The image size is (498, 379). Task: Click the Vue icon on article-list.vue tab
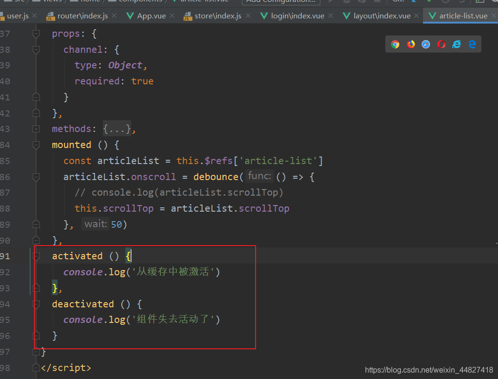click(432, 16)
